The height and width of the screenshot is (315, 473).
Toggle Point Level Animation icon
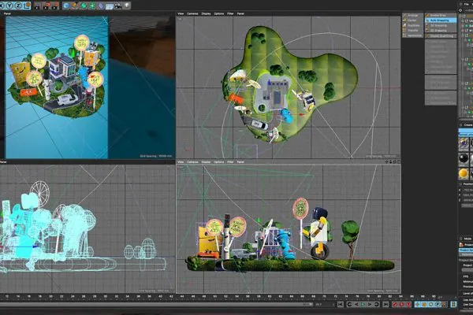coord(445,305)
